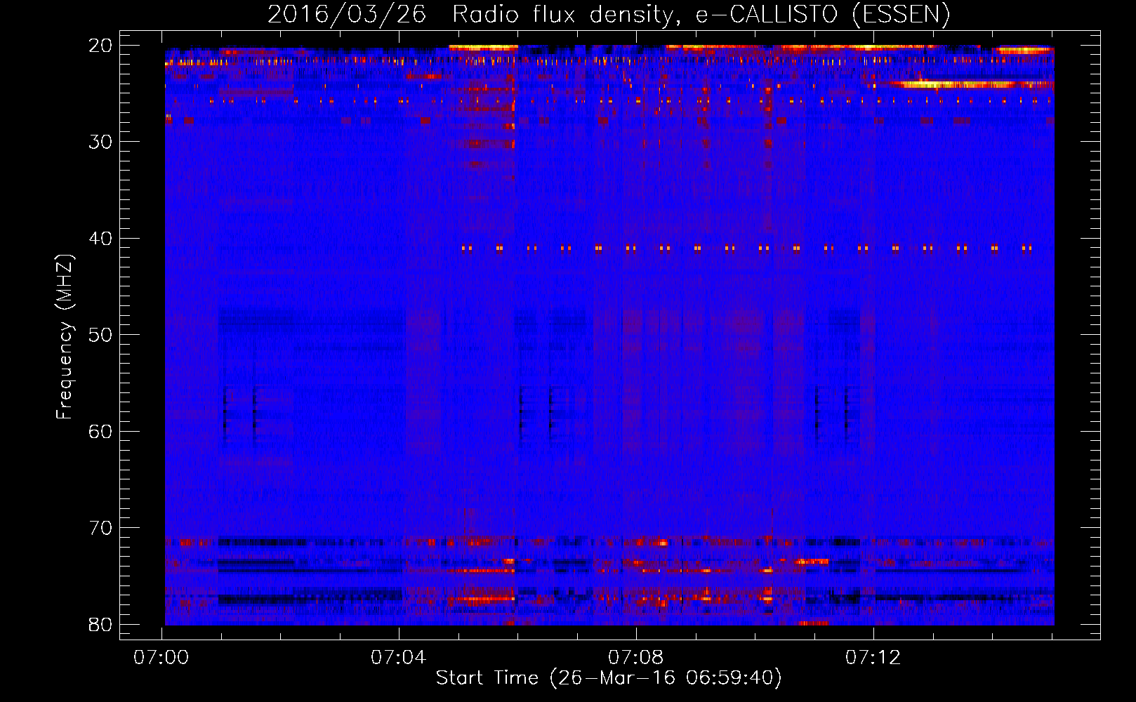Click the 40 frequency tick label
The image size is (1136, 702).
pyautogui.click(x=101, y=239)
